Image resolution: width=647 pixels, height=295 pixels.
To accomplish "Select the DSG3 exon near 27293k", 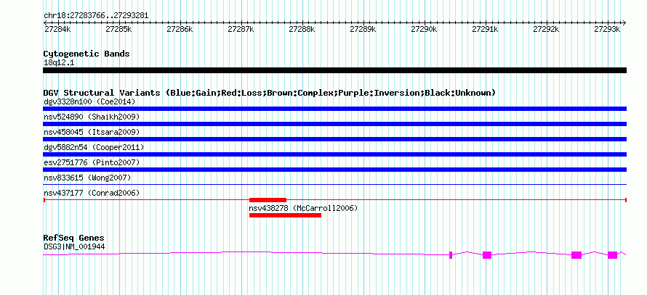I will coord(612,254).
